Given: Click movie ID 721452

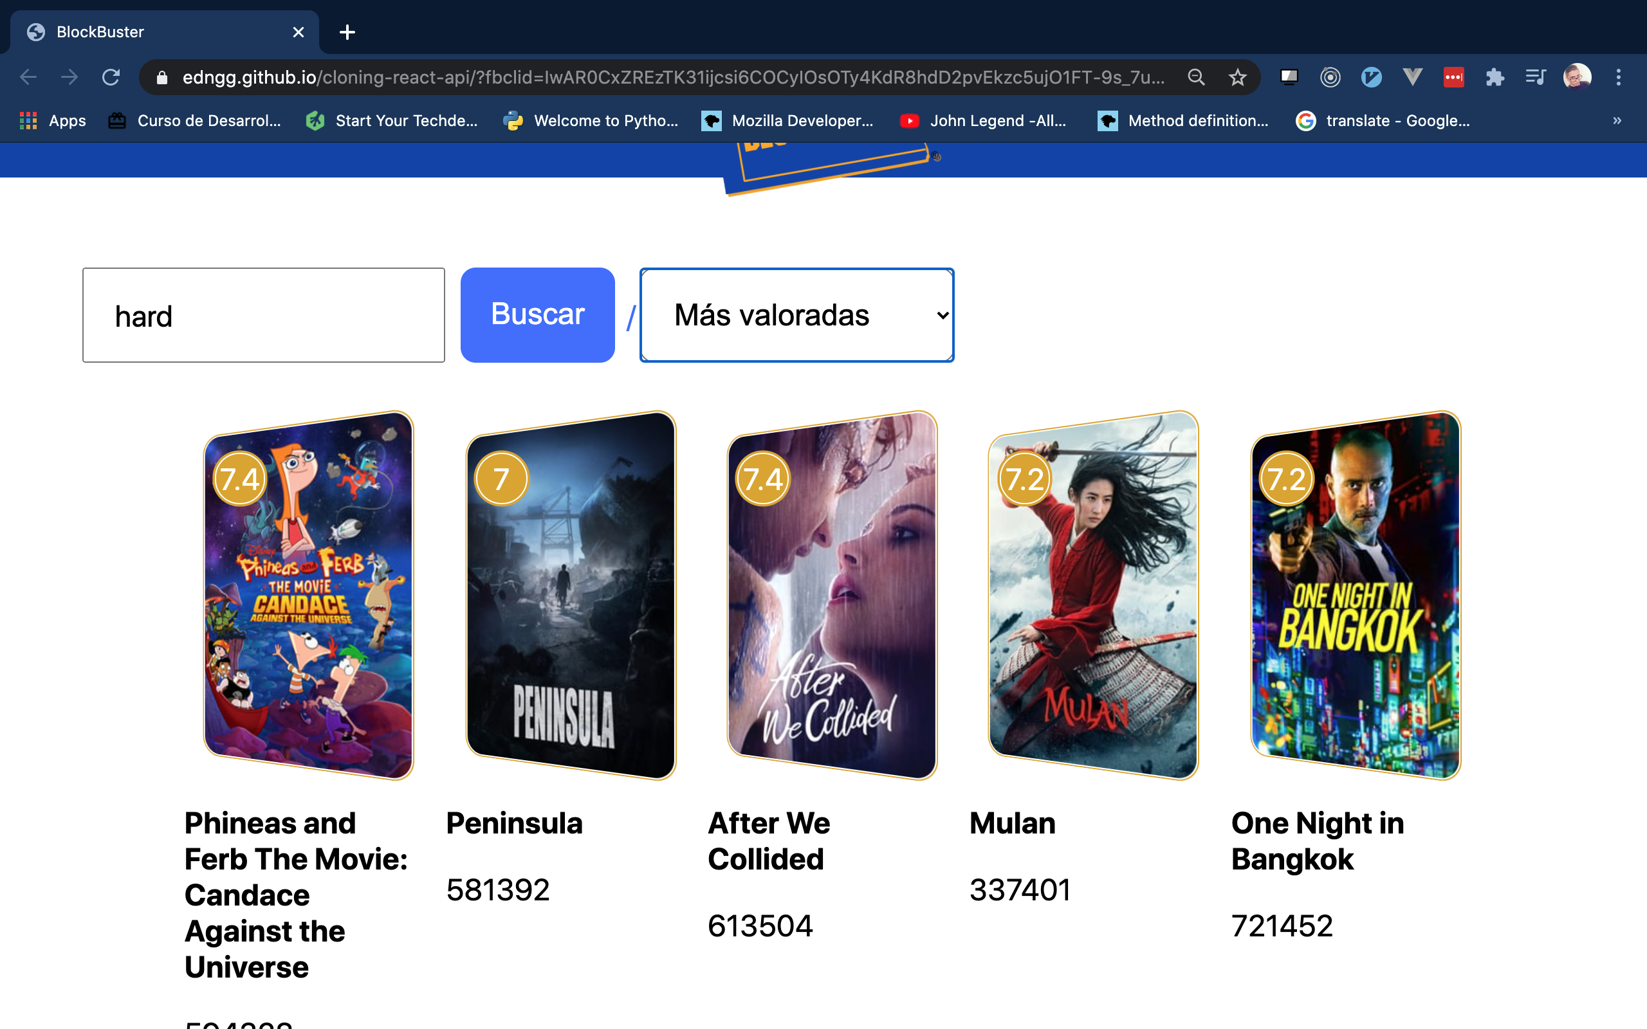Looking at the screenshot, I should pyautogui.click(x=1282, y=926).
